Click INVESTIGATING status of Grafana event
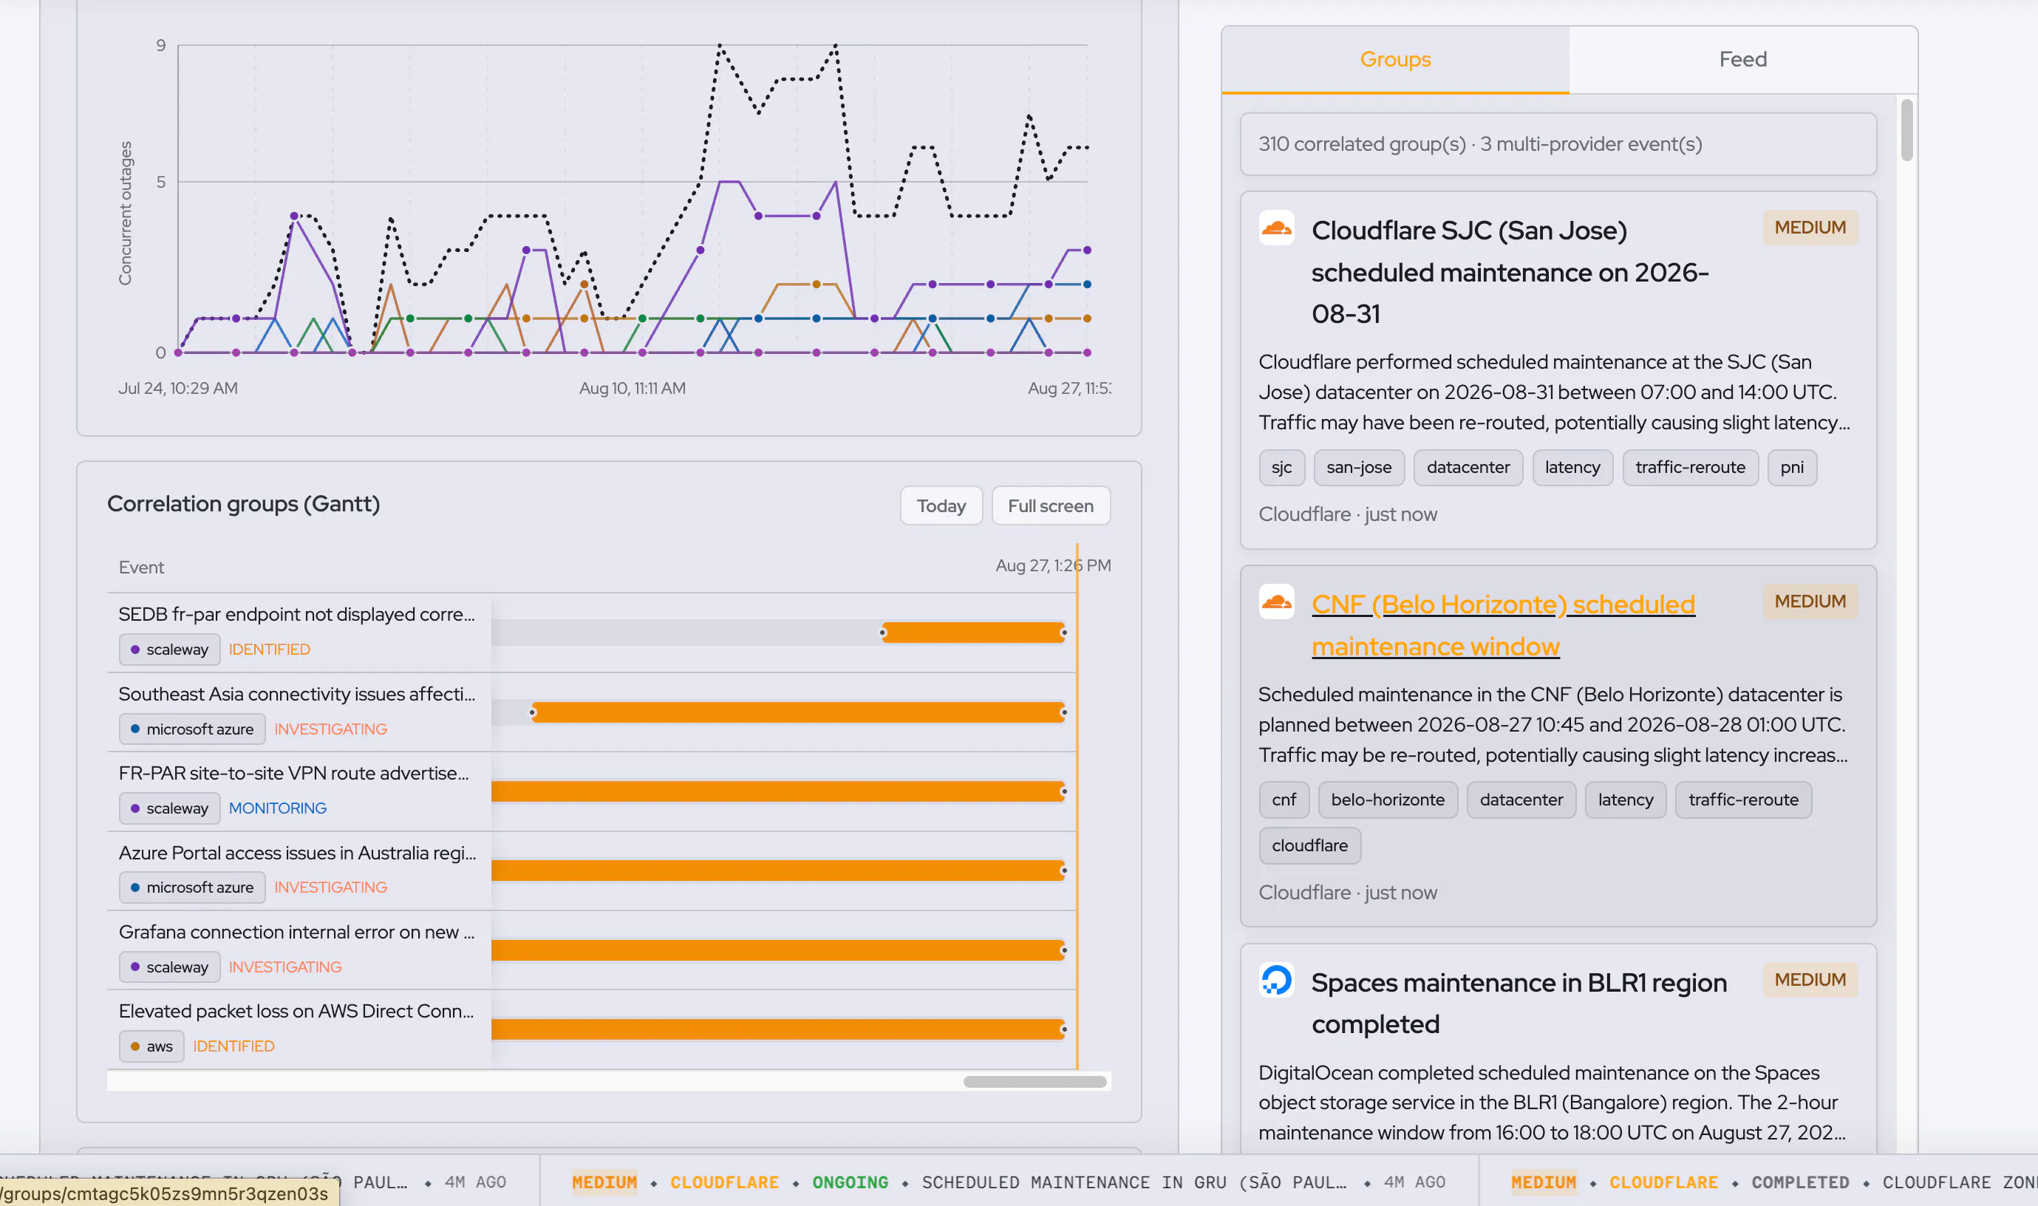 284,967
